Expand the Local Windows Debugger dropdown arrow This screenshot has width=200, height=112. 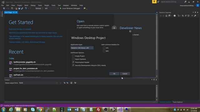point(81,8)
